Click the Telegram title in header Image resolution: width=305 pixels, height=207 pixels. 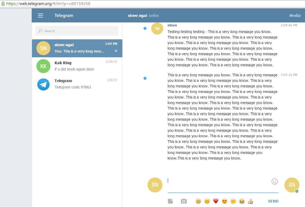(64, 16)
